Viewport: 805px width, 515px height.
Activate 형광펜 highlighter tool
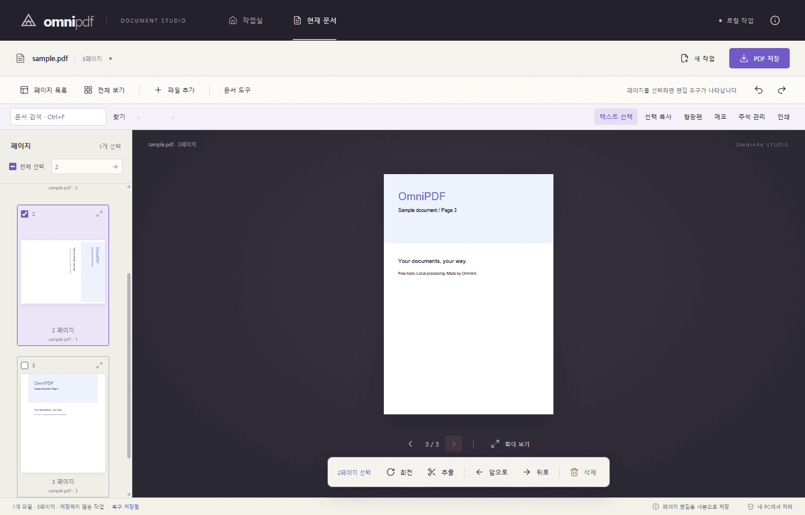point(693,116)
